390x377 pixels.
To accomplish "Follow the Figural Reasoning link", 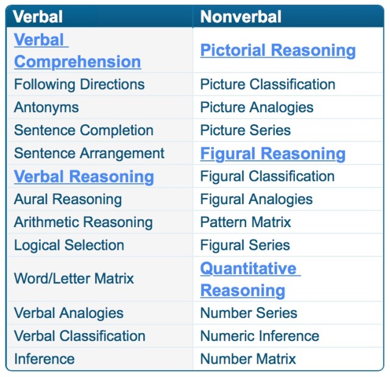I will [x=273, y=153].
